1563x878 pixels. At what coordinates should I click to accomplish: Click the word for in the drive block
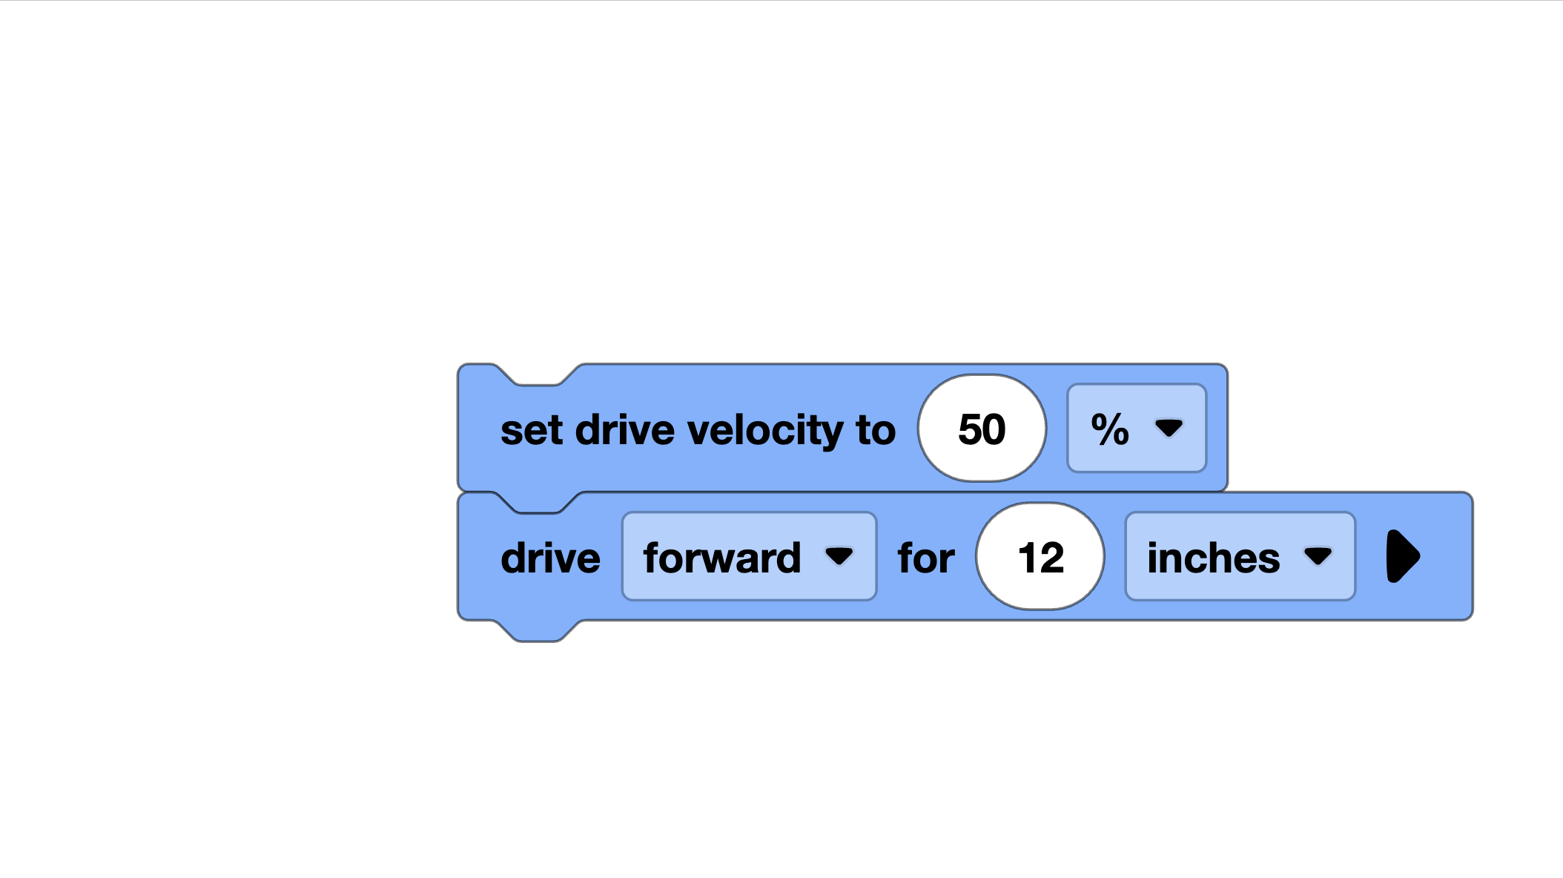[x=925, y=556]
